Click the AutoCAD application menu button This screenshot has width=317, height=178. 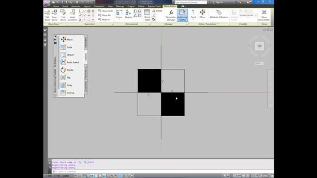point(46,3)
